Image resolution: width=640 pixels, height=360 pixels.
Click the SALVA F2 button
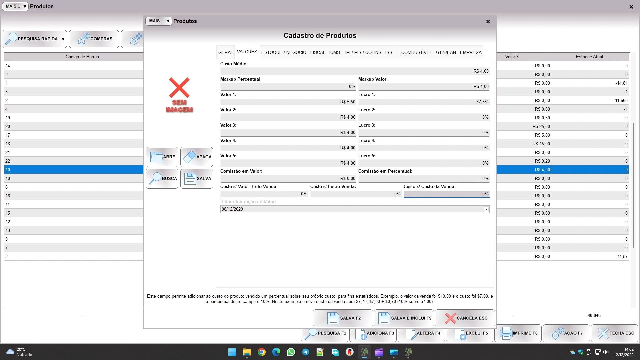(343, 318)
